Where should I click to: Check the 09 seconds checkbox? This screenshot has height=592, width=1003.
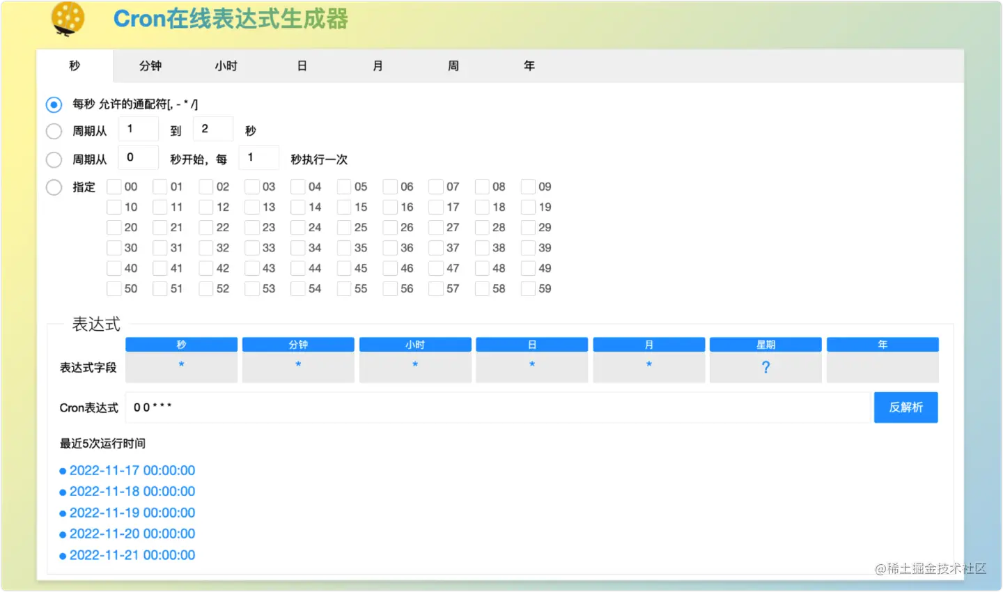(x=529, y=187)
